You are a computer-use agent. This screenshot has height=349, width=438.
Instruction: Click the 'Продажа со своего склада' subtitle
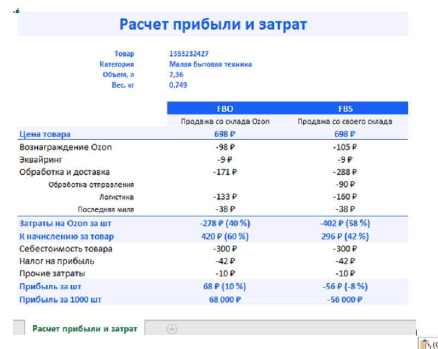pyautogui.click(x=345, y=122)
